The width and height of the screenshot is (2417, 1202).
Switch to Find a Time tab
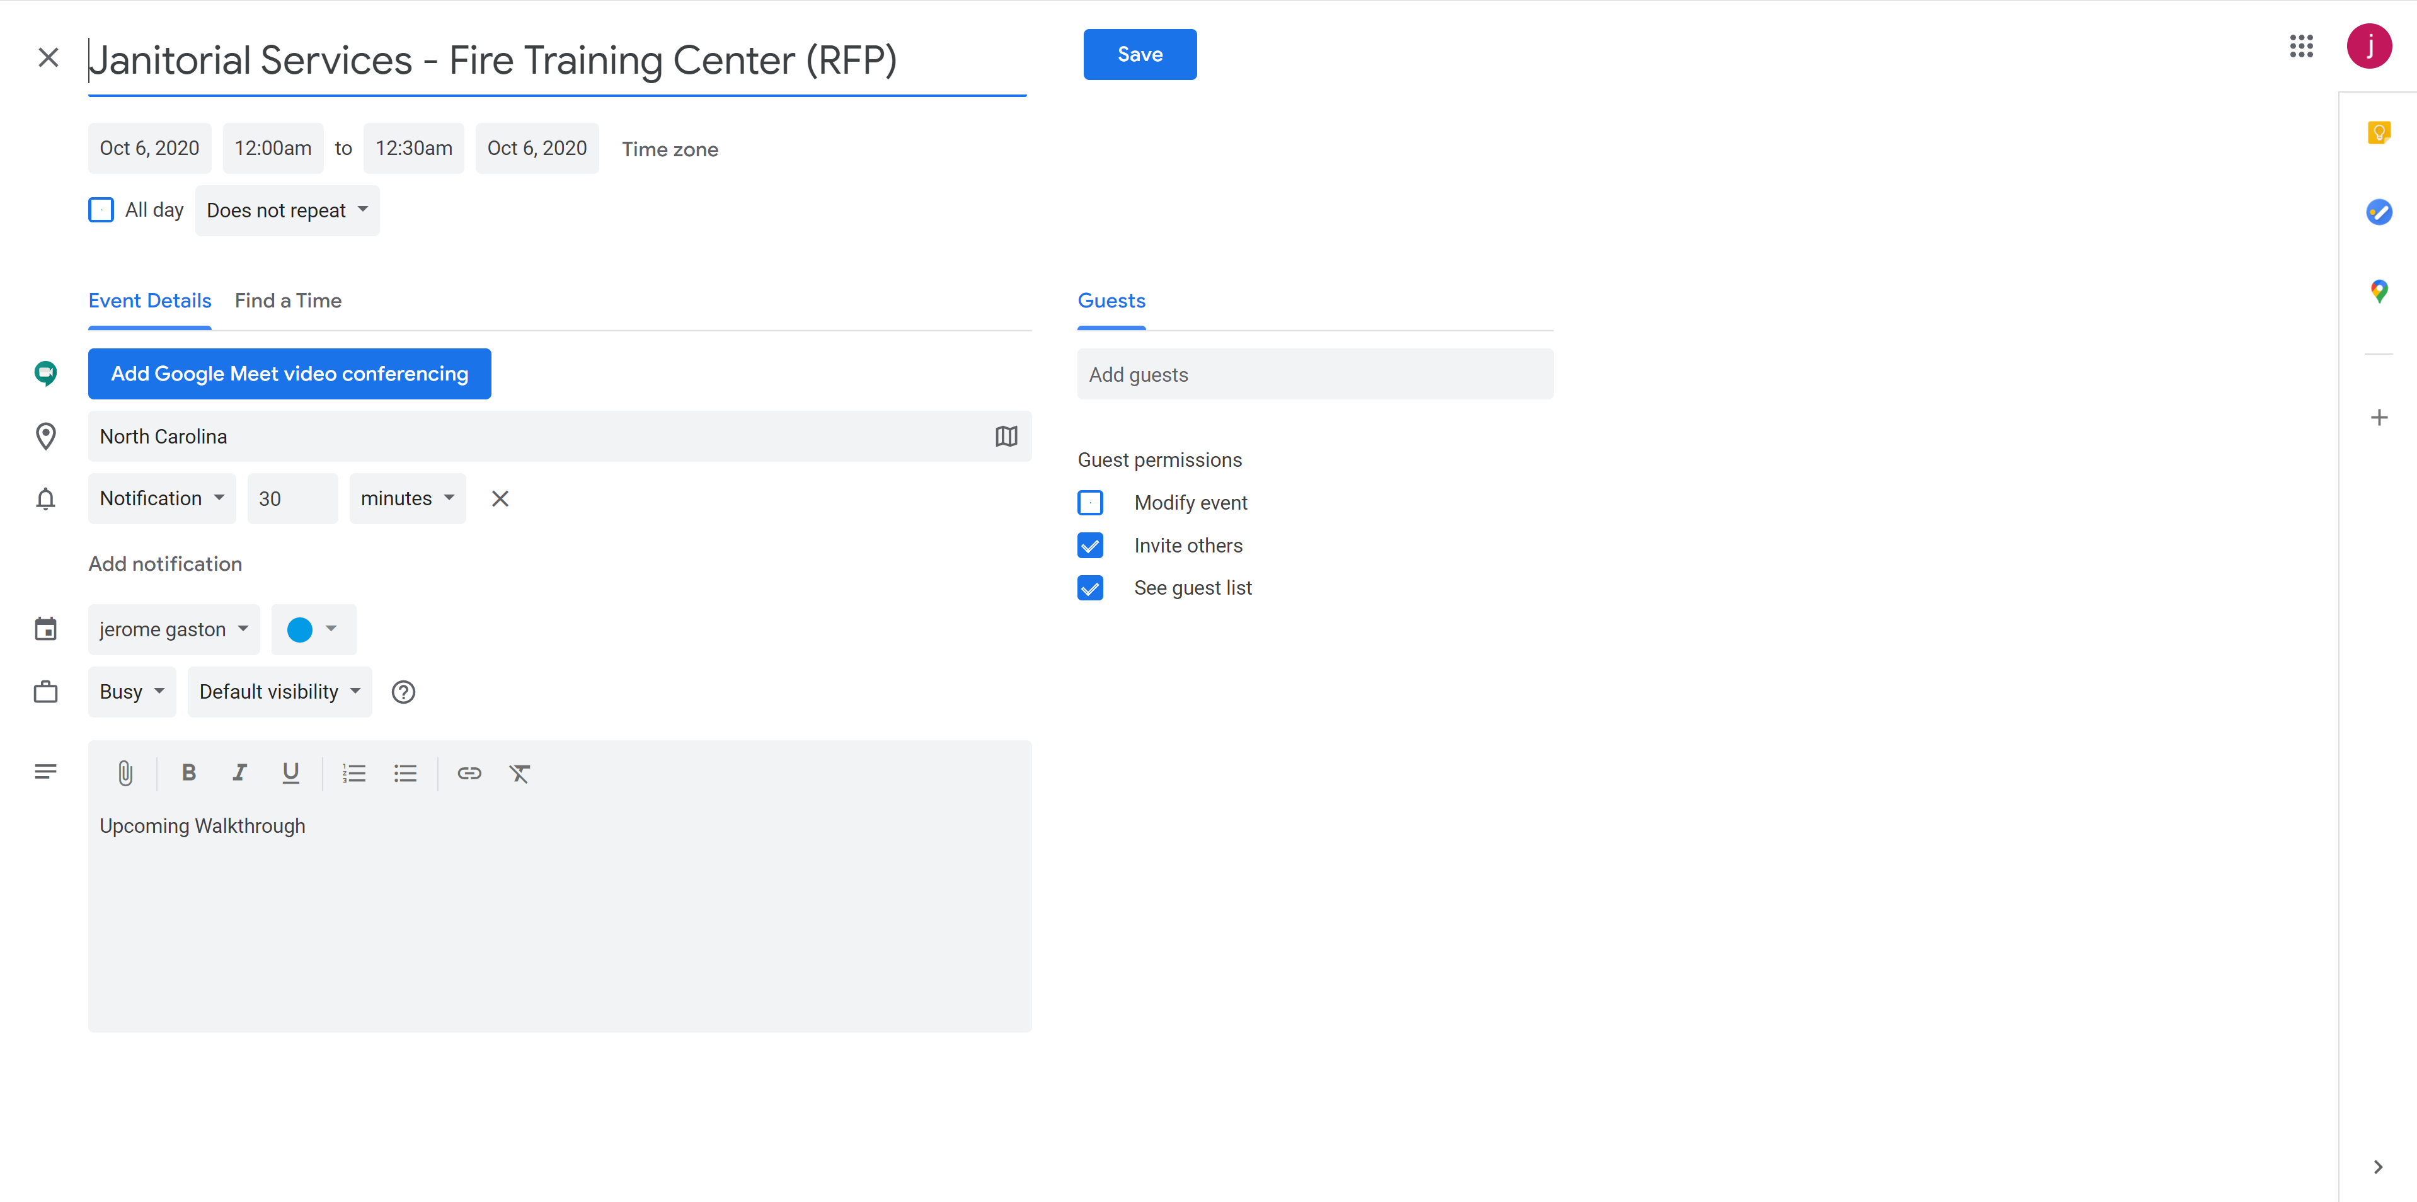tap(288, 301)
